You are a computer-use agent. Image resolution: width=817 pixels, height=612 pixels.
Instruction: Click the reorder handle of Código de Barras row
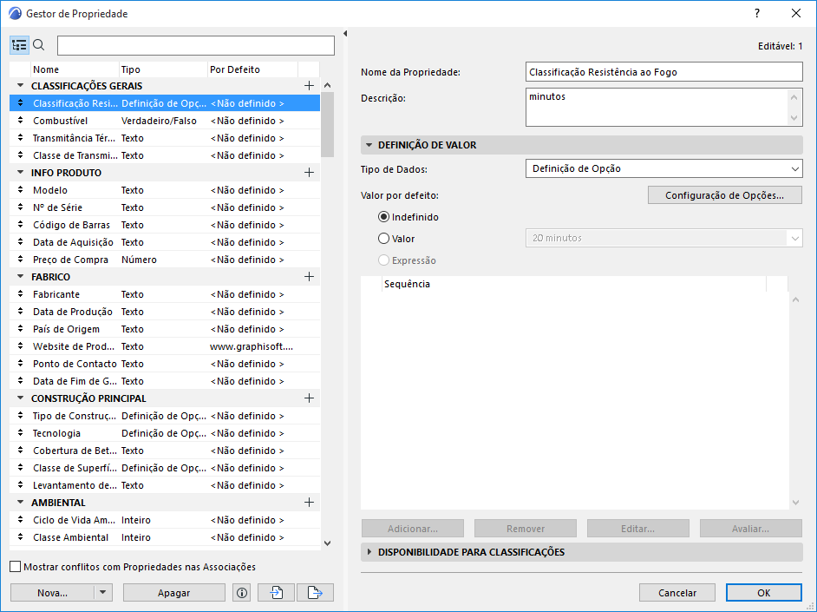tap(20, 225)
